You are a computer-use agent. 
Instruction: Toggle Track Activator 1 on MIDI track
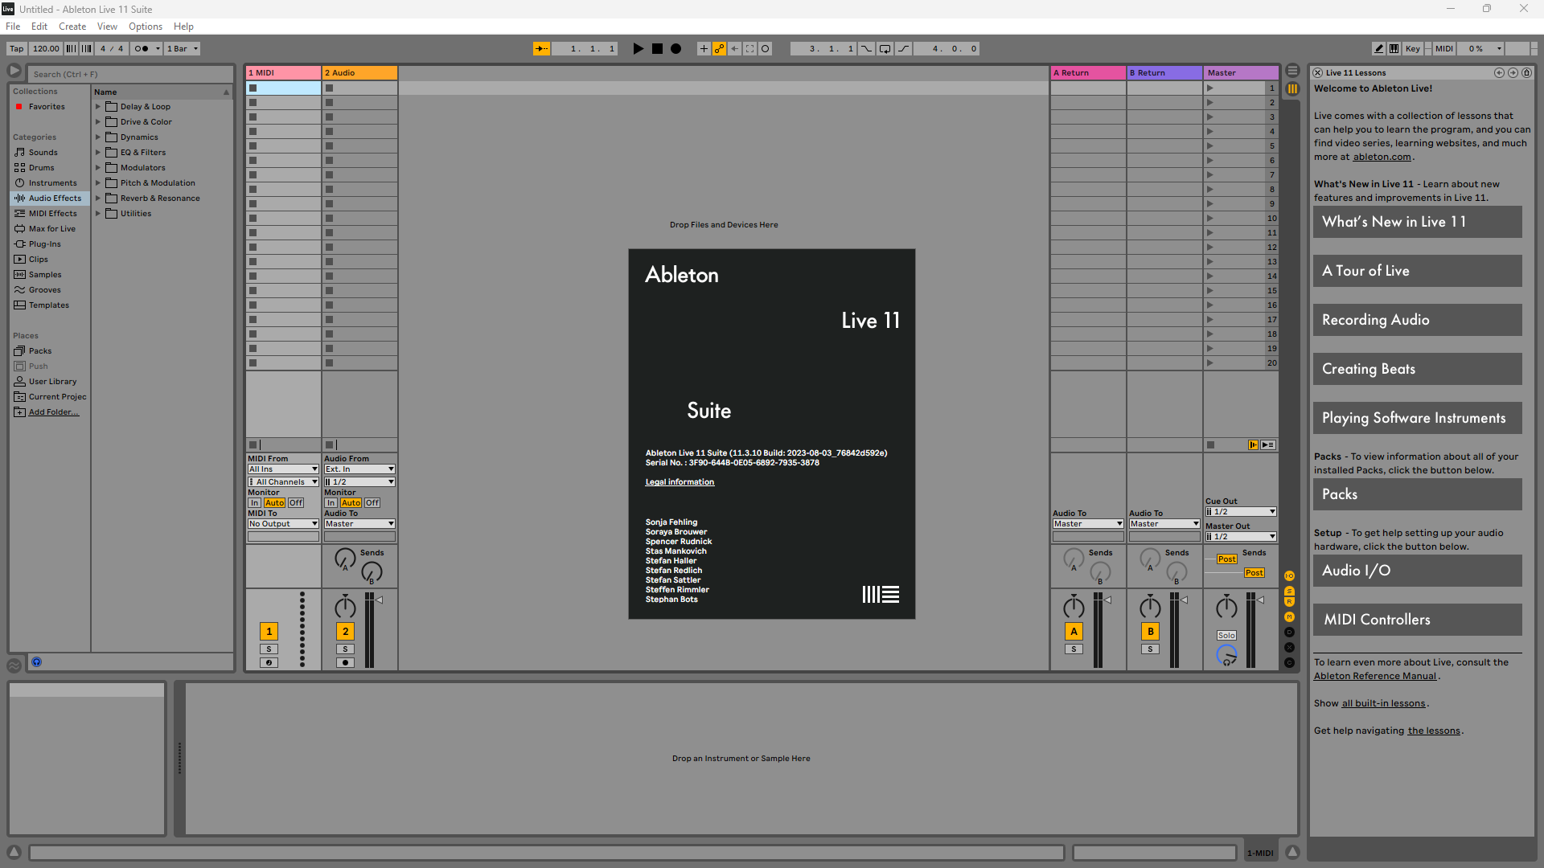(269, 632)
